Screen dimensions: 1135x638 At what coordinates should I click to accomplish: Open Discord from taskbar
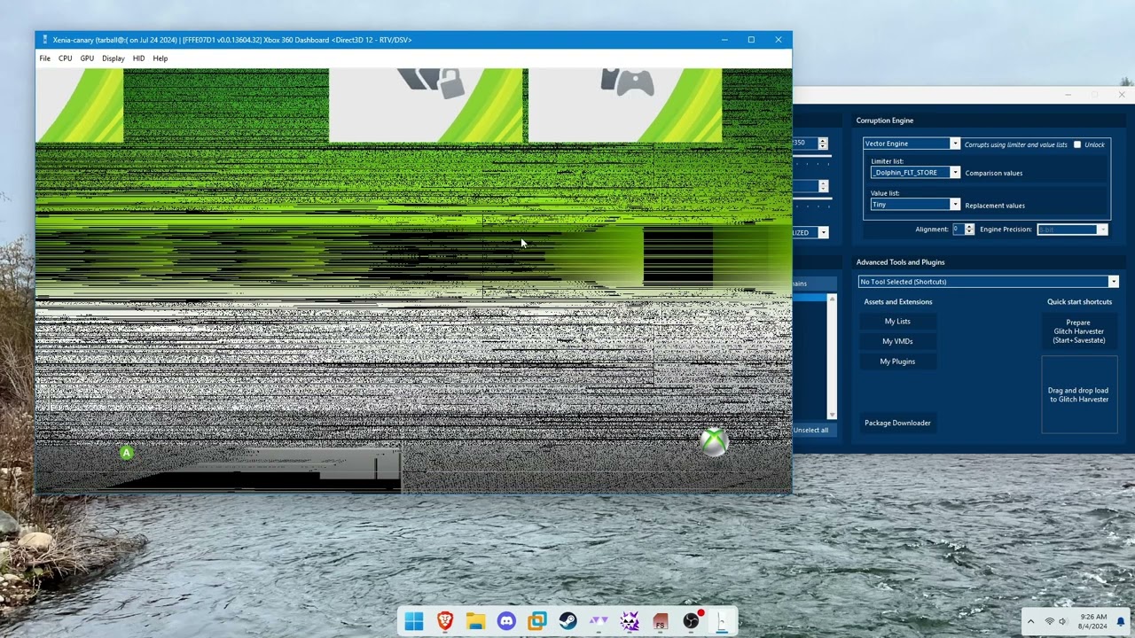click(506, 621)
